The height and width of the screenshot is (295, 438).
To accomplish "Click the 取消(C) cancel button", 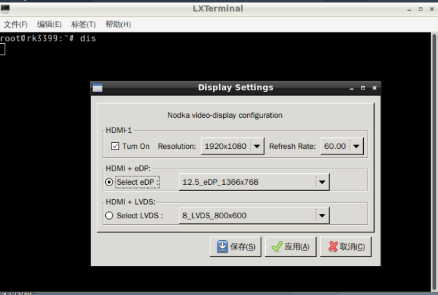I will (346, 247).
